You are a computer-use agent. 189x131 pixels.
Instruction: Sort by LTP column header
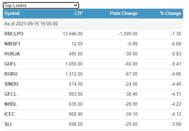click(79, 13)
